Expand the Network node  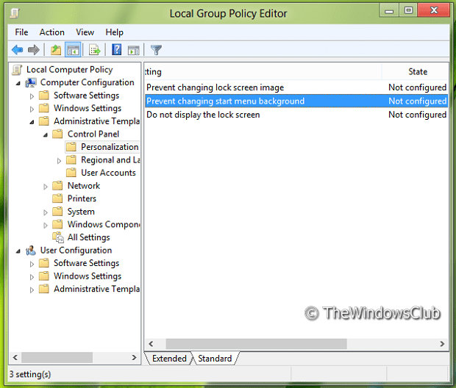(x=46, y=187)
